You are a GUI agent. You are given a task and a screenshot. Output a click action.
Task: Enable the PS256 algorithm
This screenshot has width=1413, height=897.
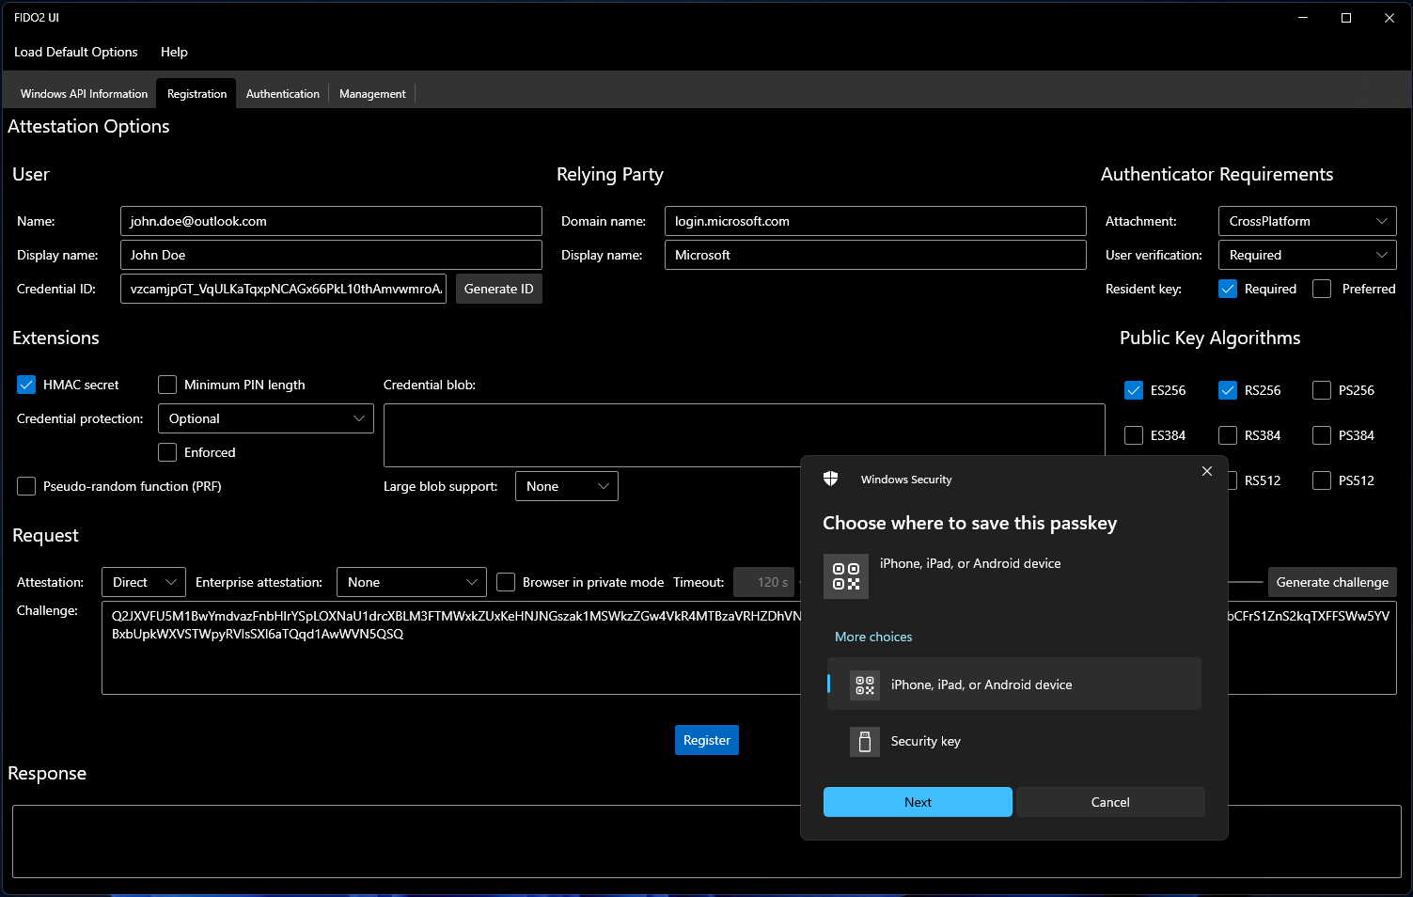coord(1322,390)
